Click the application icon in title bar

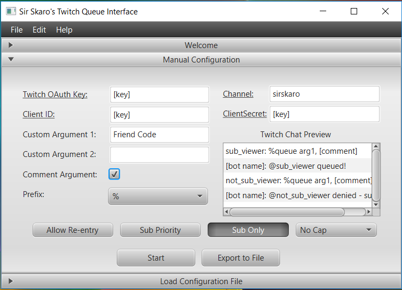pos(11,11)
